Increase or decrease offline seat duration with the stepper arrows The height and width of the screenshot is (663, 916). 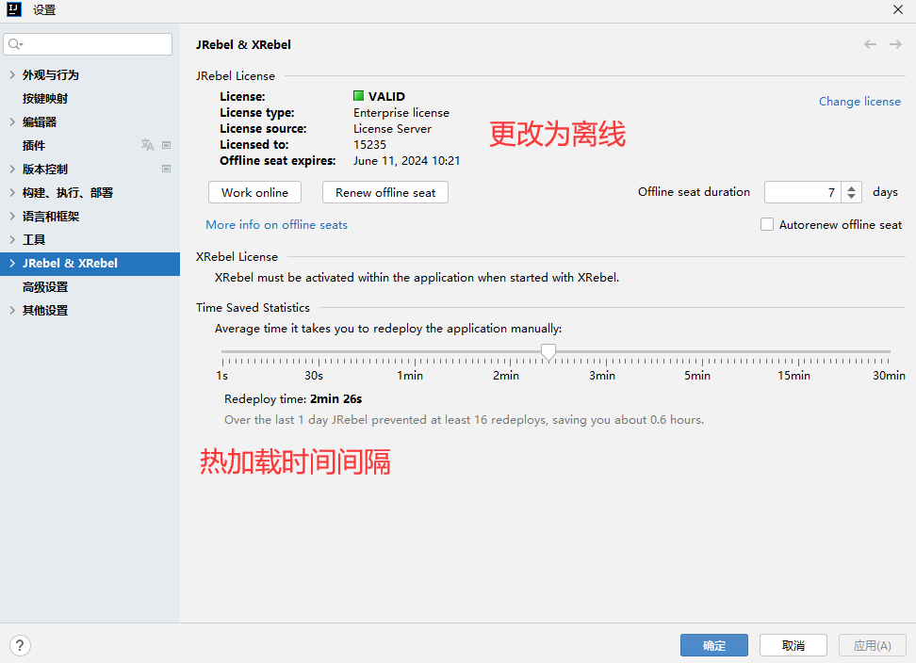[852, 192]
